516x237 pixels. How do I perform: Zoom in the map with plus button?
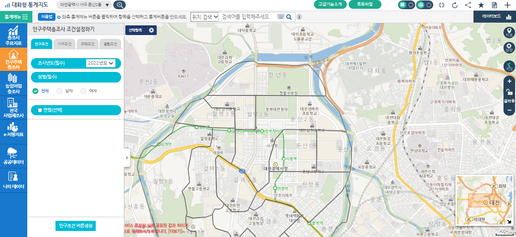pos(509,81)
